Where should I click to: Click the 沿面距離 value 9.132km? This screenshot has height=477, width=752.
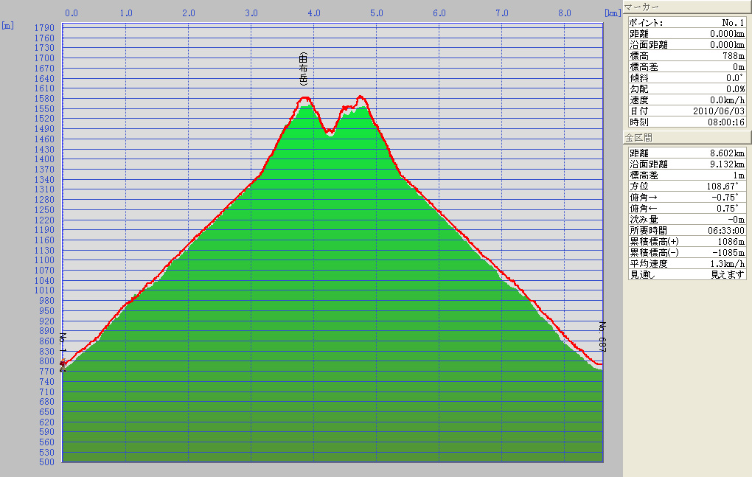pos(727,164)
